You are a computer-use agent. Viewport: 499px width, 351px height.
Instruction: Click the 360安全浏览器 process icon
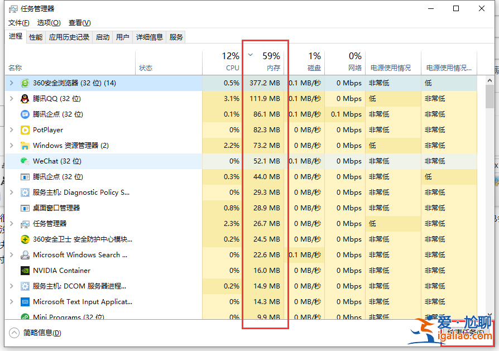25,83
